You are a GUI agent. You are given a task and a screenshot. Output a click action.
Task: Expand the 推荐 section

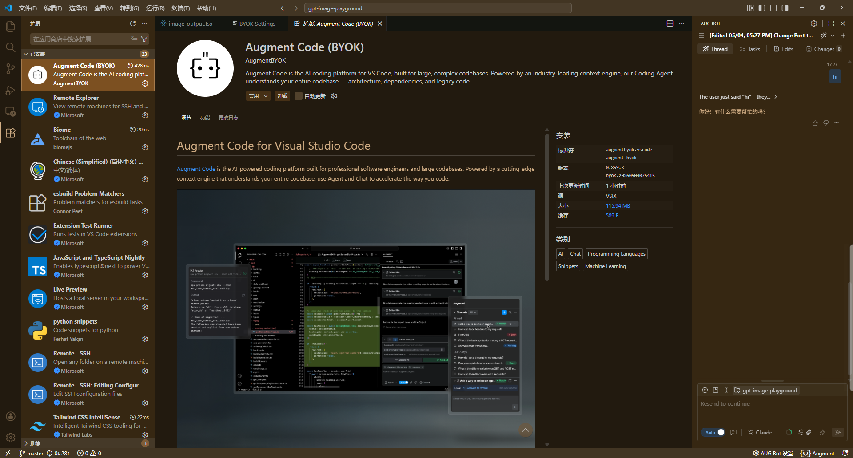pyautogui.click(x=88, y=443)
